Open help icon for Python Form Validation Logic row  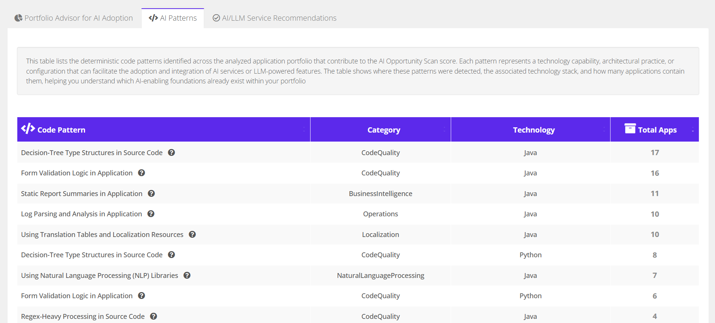(x=141, y=296)
